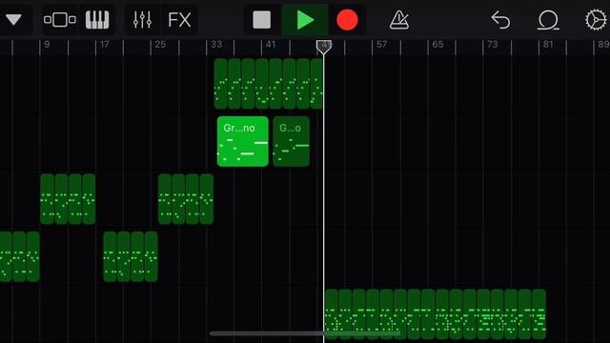The image size is (610, 343).
Task: Jump to bar 17 on the ruler
Action: [104, 45]
